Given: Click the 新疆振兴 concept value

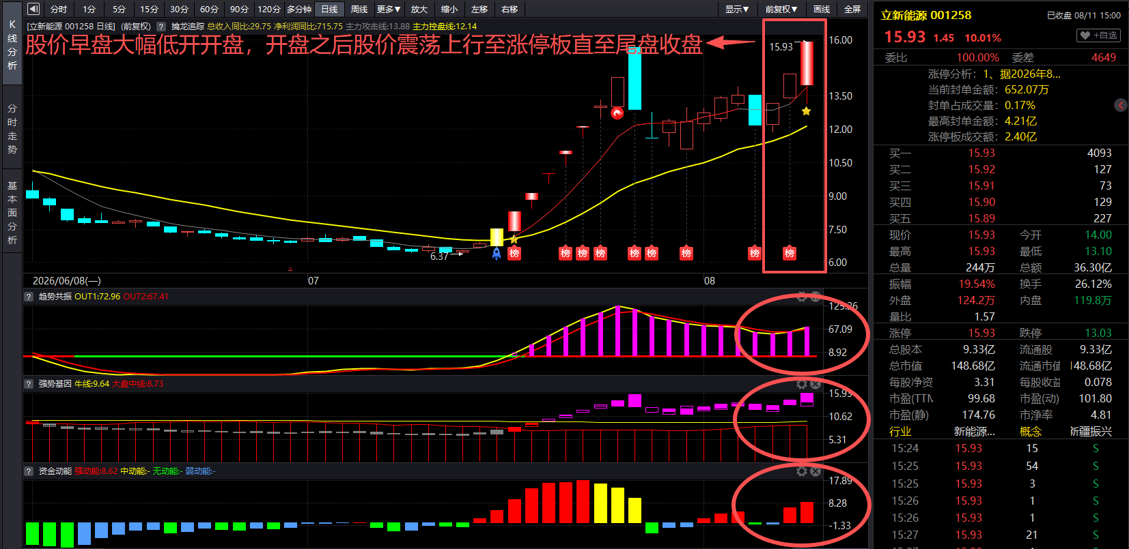Looking at the screenshot, I should (x=1091, y=432).
